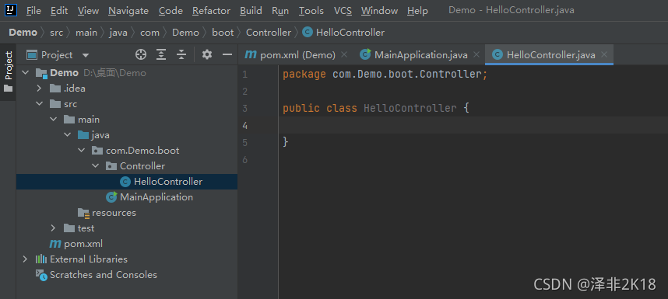Expand External Libraries node
This screenshot has width=668, height=299.
click(26, 259)
